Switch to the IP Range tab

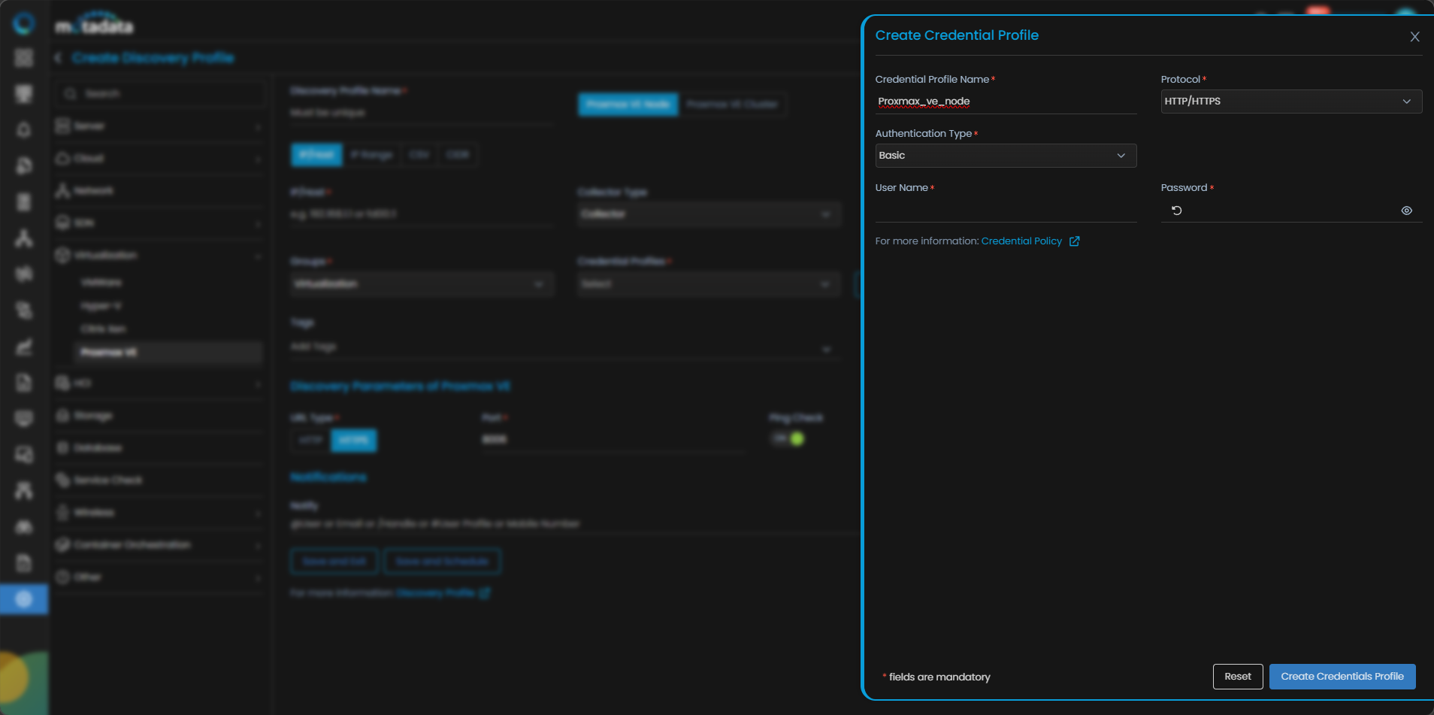[x=371, y=155]
